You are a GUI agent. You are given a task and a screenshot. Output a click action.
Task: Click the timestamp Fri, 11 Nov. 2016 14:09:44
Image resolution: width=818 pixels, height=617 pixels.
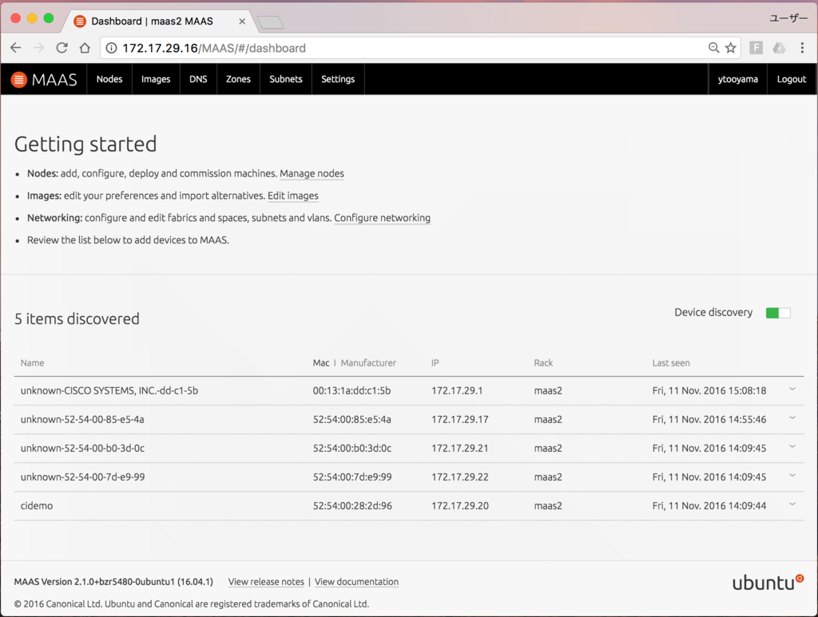pos(709,505)
